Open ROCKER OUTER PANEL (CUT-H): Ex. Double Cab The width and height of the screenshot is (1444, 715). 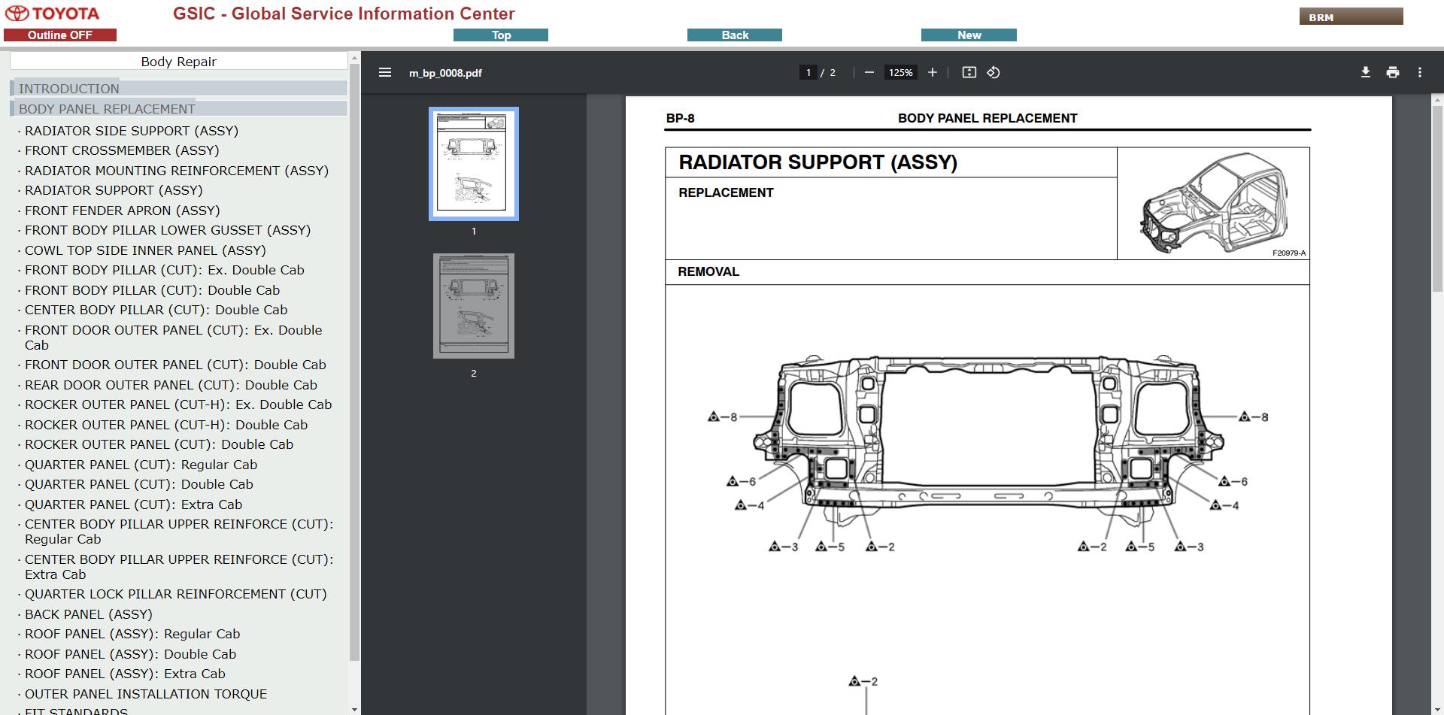[x=178, y=404]
